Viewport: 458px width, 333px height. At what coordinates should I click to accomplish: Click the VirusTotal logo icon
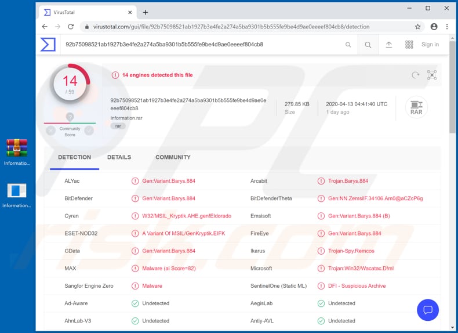(48, 45)
